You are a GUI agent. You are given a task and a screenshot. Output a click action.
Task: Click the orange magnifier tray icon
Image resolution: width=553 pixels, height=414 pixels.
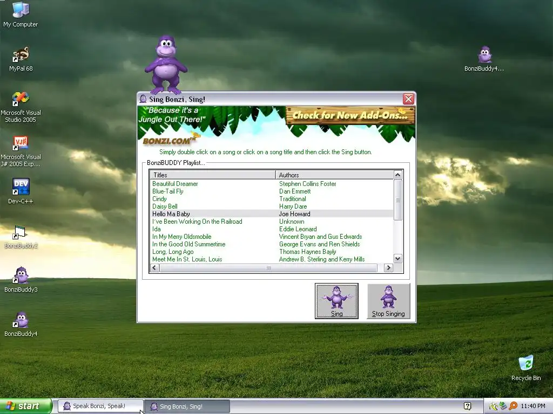tap(513, 406)
